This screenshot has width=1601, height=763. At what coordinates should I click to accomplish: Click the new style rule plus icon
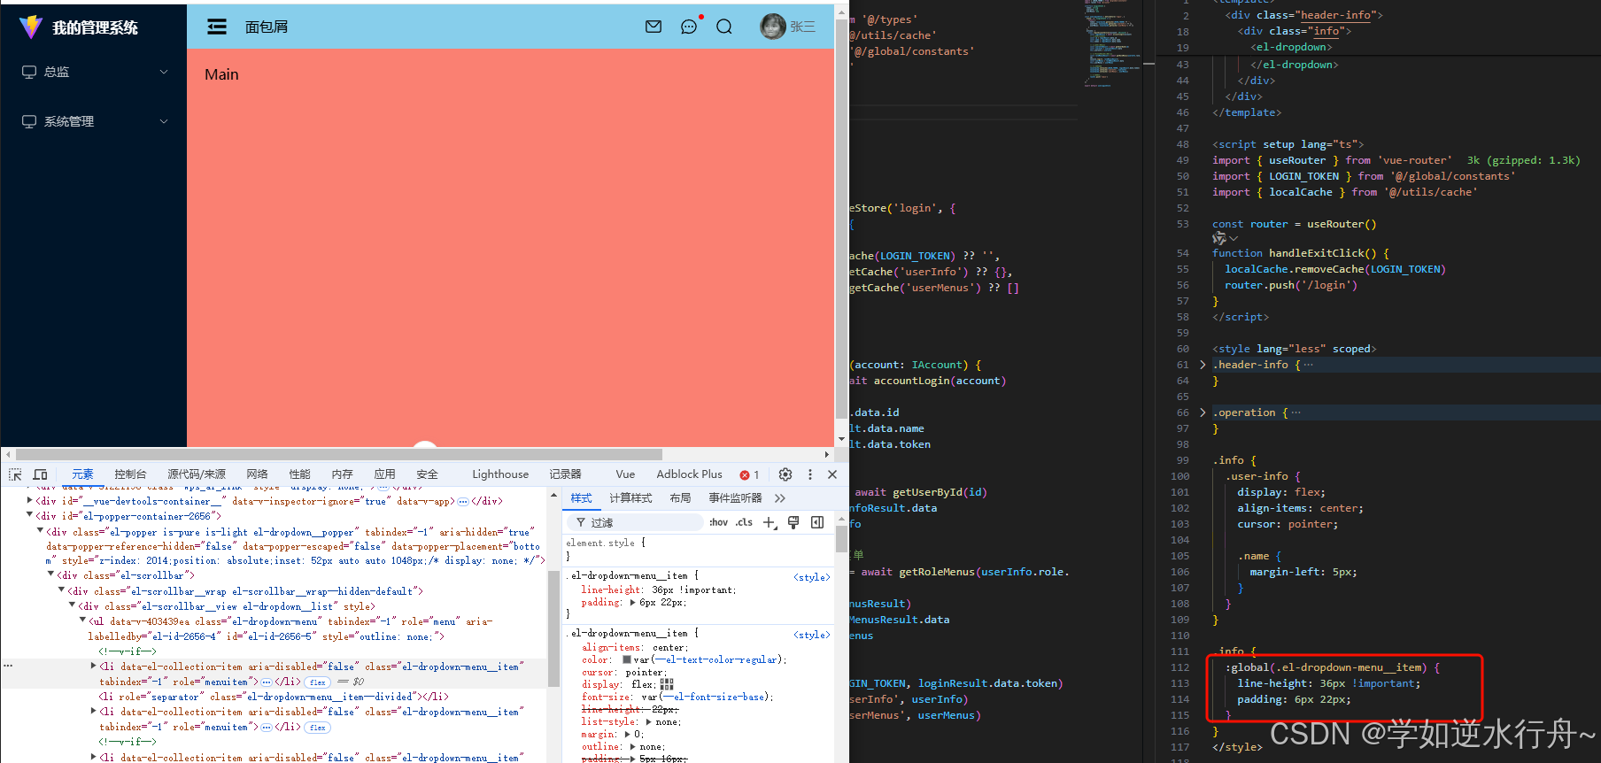(x=770, y=522)
